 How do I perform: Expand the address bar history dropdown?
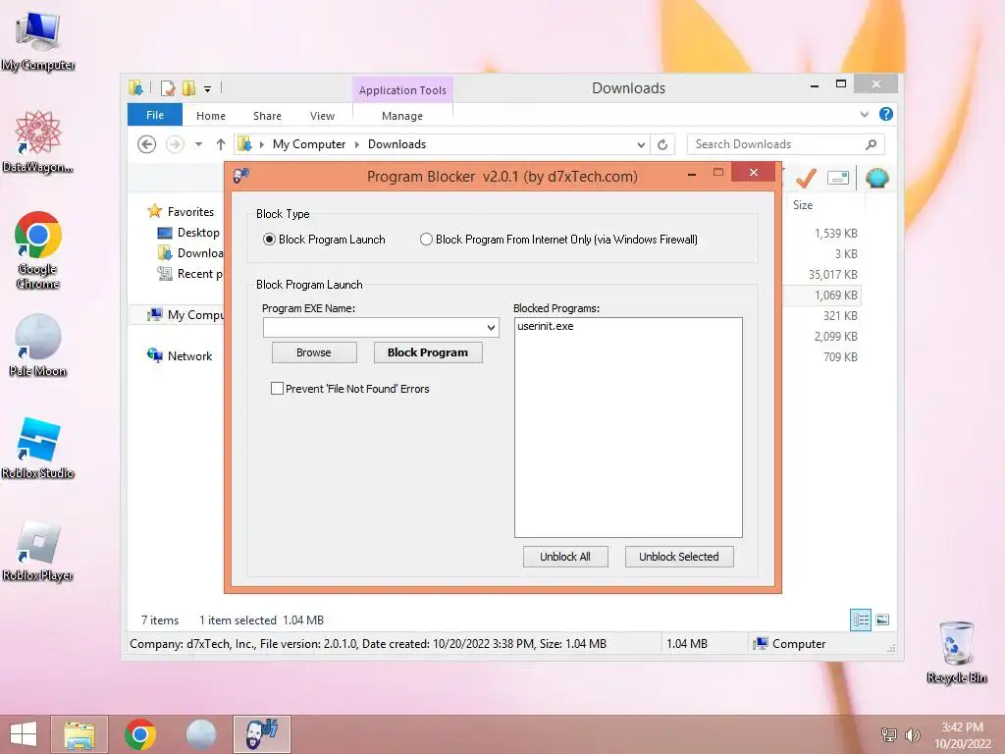[641, 145]
